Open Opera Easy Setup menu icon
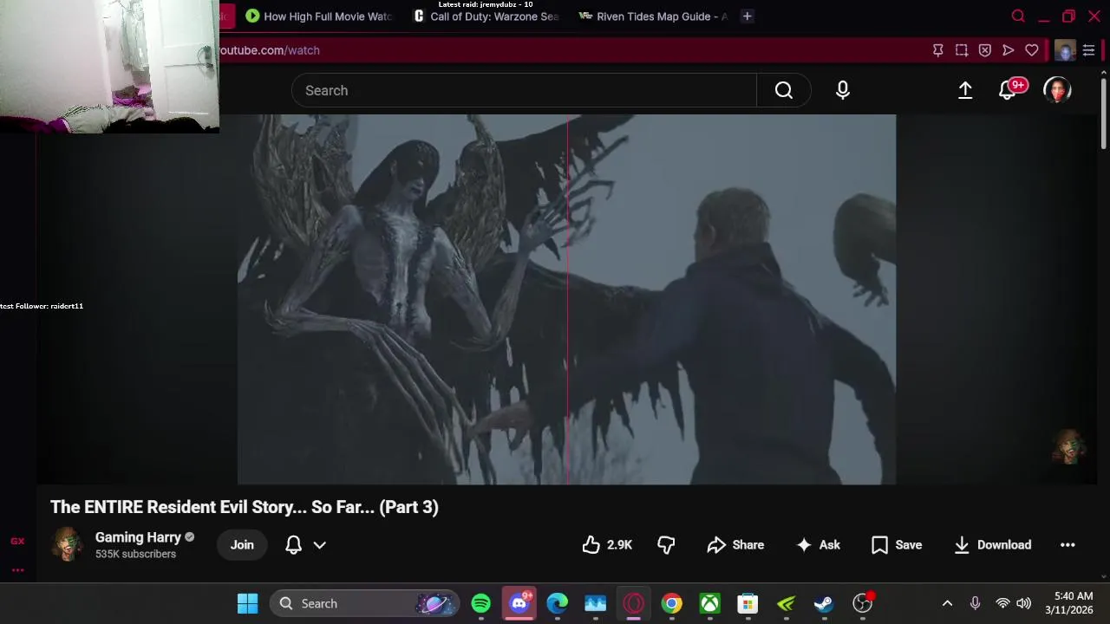Image resolution: width=1110 pixels, height=624 pixels. [1089, 50]
